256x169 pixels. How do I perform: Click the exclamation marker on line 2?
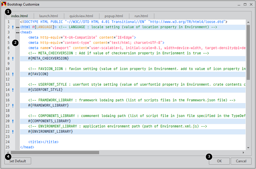(13, 27)
